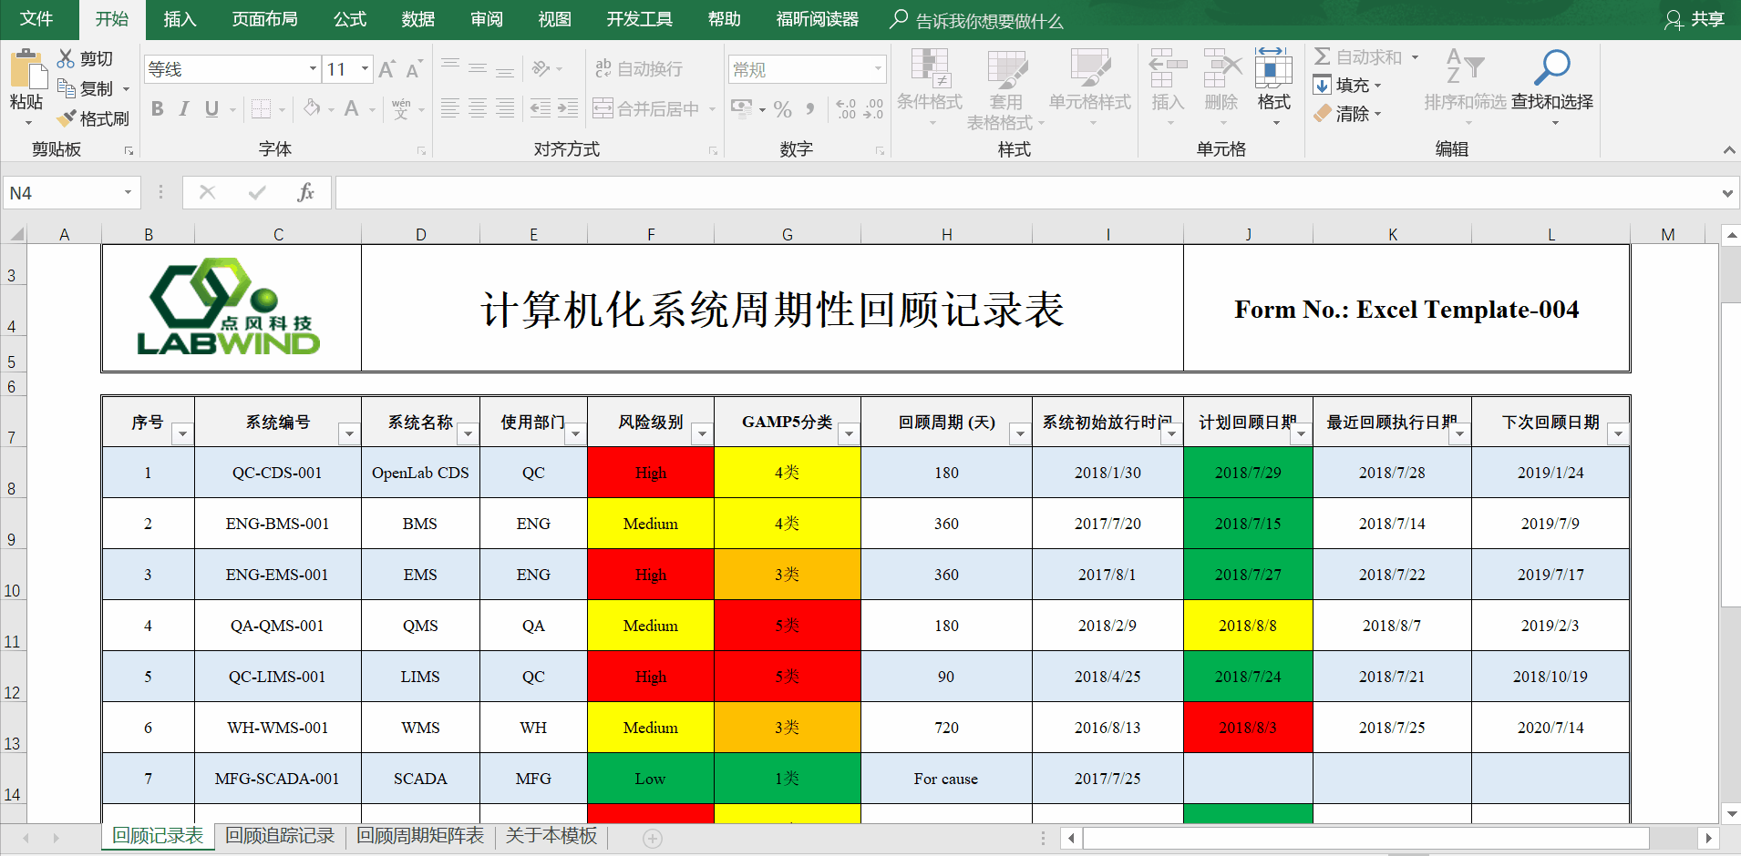Open the Font Color swatch
Viewport: 1741px width, 856px height.
click(x=351, y=108)
